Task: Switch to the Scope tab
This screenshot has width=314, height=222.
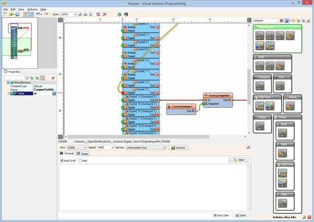Action: [x=83, y=153]
